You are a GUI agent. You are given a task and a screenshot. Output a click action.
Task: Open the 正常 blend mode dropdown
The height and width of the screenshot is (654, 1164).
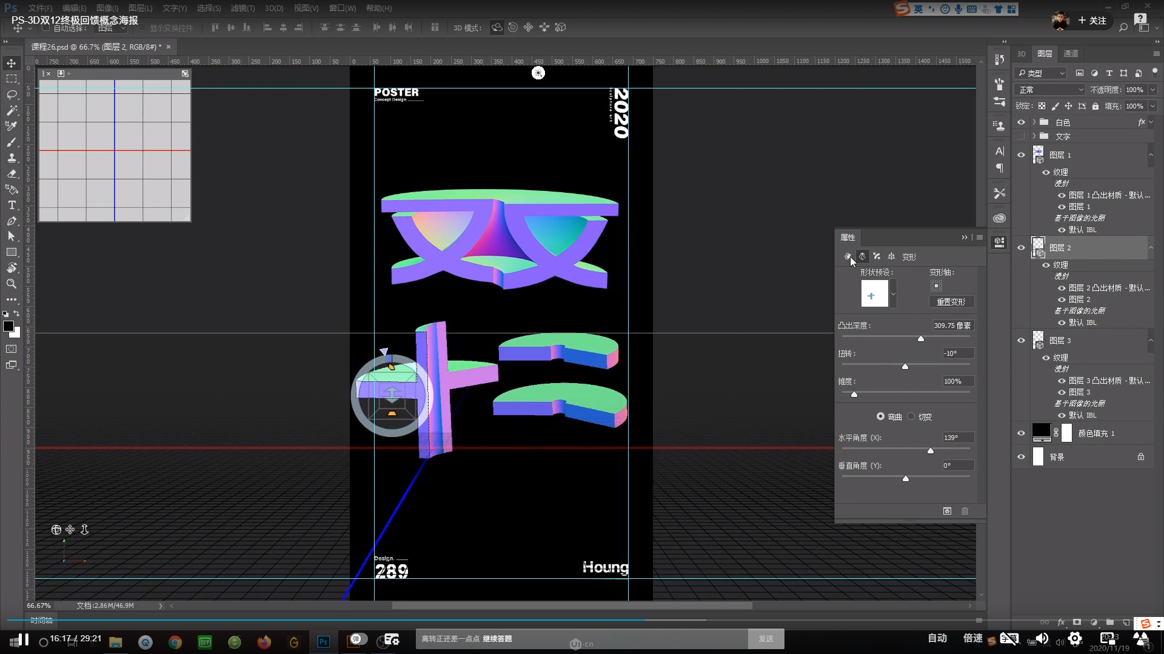pos(1050,90)
